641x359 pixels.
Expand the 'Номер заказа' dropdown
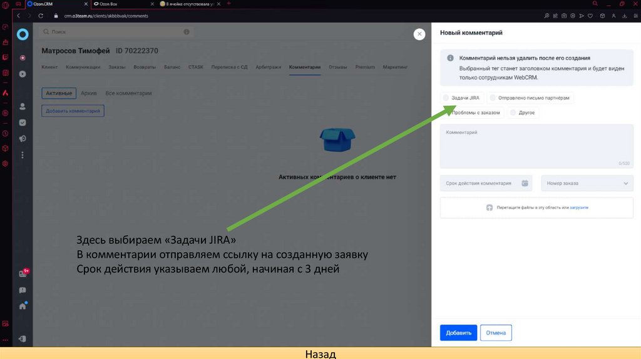[x=587, y=183]
